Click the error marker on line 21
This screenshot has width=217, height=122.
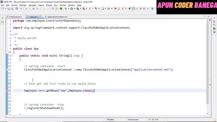pyautogui.click(x=7, y=90)
